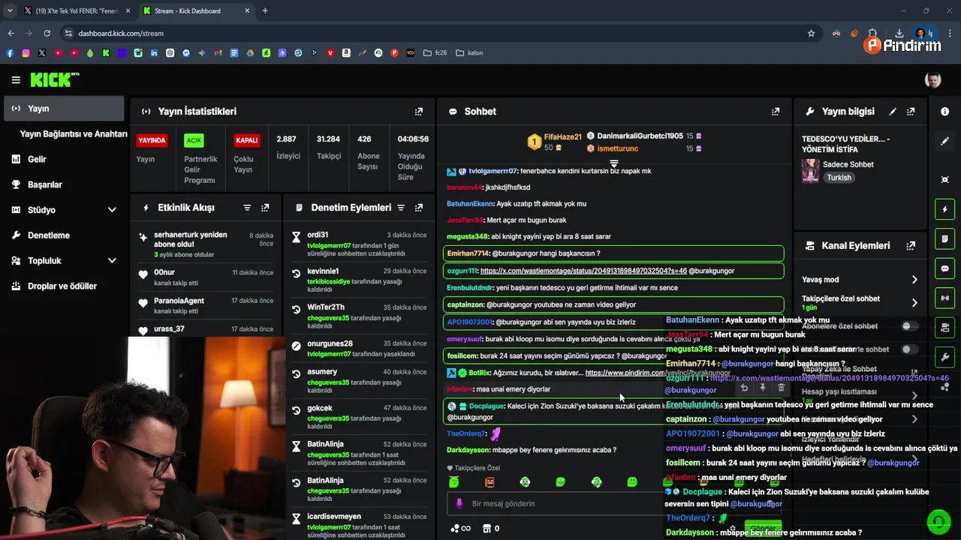
Task: Open the x.com link from ozgurr111
Action: pyautogui.click(x=583, y=271)
